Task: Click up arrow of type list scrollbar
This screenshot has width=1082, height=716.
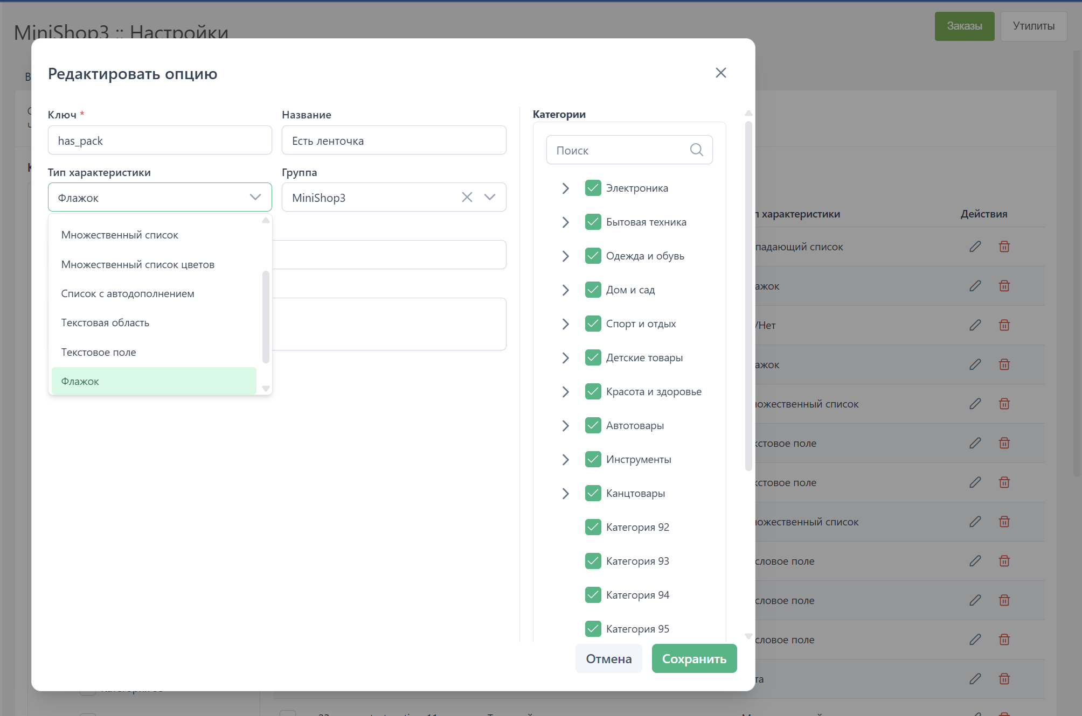Action: [x=266, y=221]
